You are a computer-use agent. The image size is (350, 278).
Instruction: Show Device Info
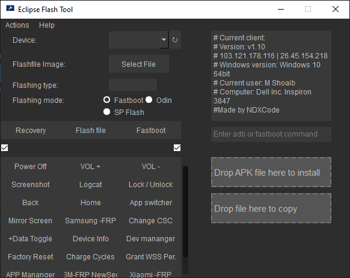91,239
